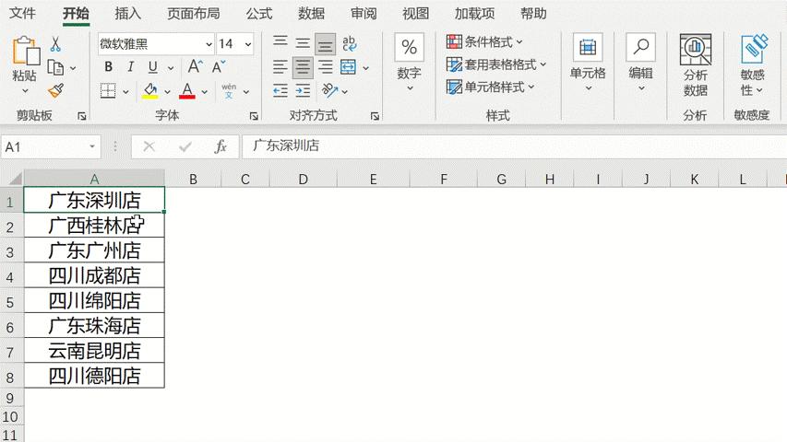Screen dimensions: 787x442
Task: Select the Format Painter brush
Action: tap(55, 90)
